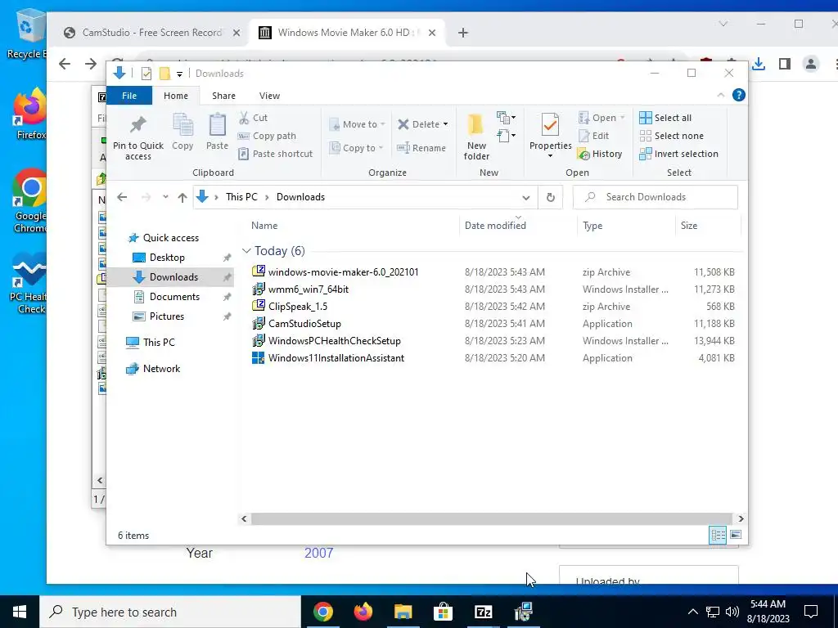The image size is (838, 628).
Task: Click Select all in ribbon
Action: [x=665, y=118]
